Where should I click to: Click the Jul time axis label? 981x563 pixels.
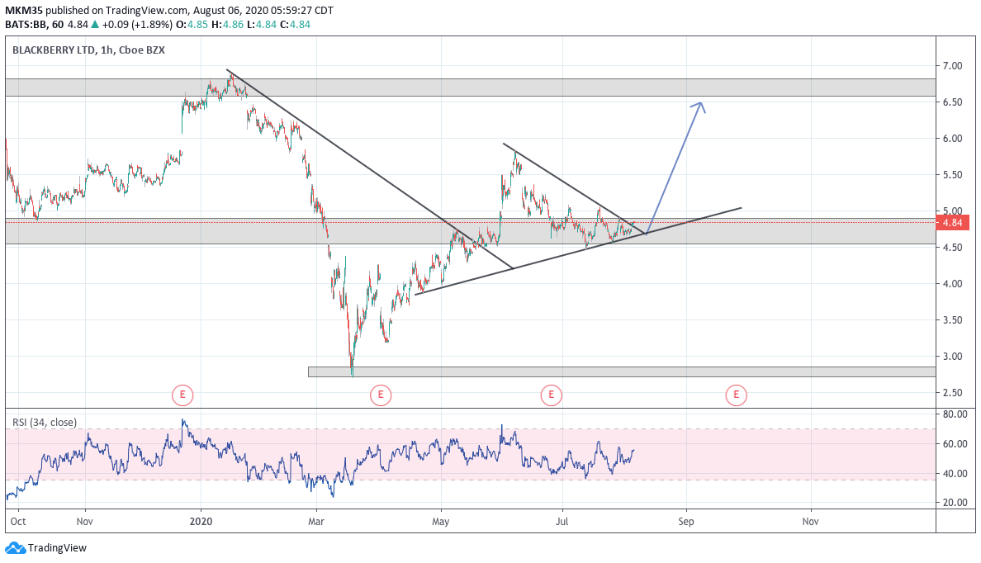[x=562, y=521]
